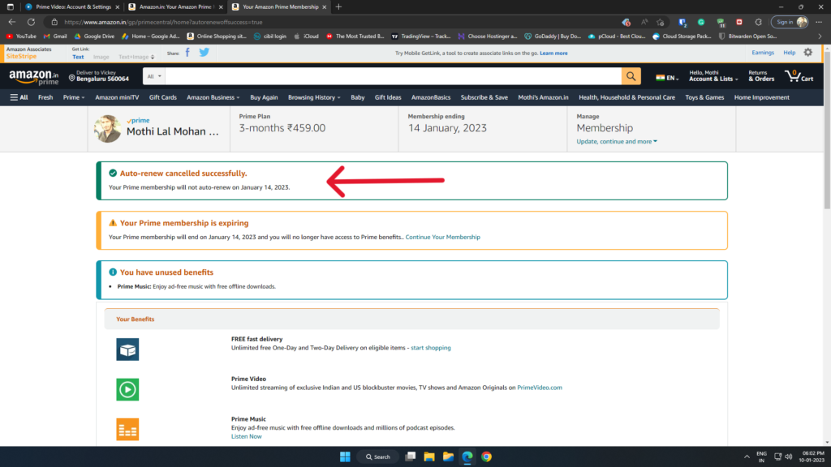The height and width of the screenshot is (467, 831).
Task: Click the Prime Video play icon
Action: click(127, 389)
